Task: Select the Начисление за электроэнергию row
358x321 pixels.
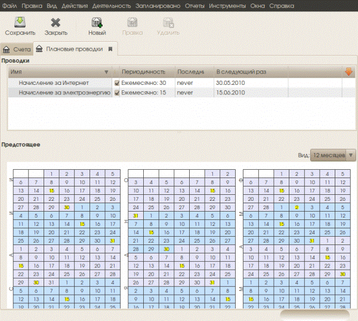Action: tap(182, 93)
